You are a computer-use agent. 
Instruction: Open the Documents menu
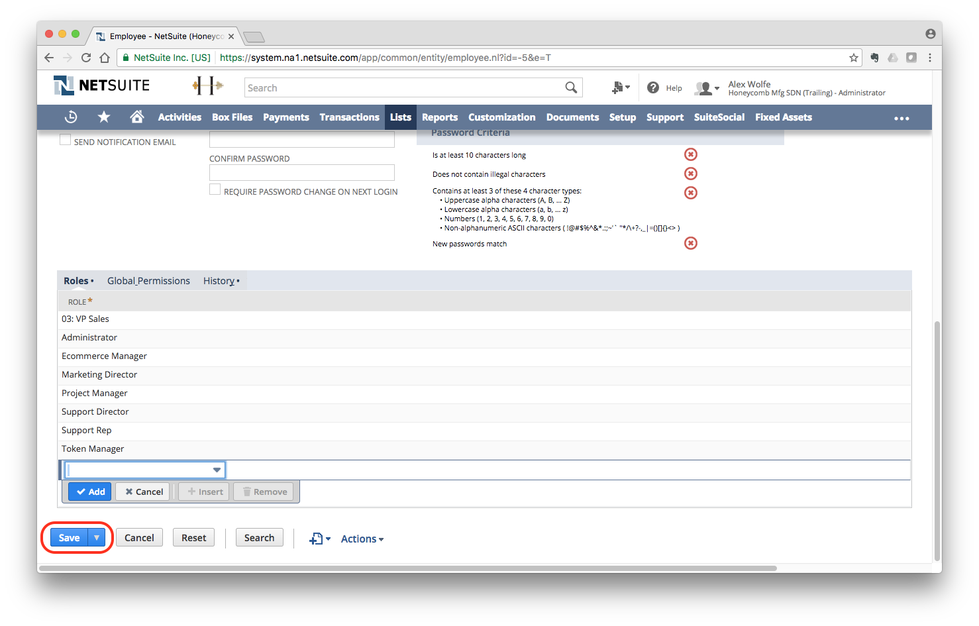572,117
